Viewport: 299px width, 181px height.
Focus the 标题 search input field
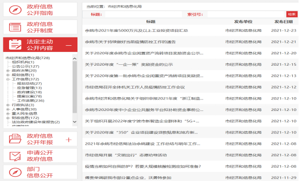coord(144,14)
